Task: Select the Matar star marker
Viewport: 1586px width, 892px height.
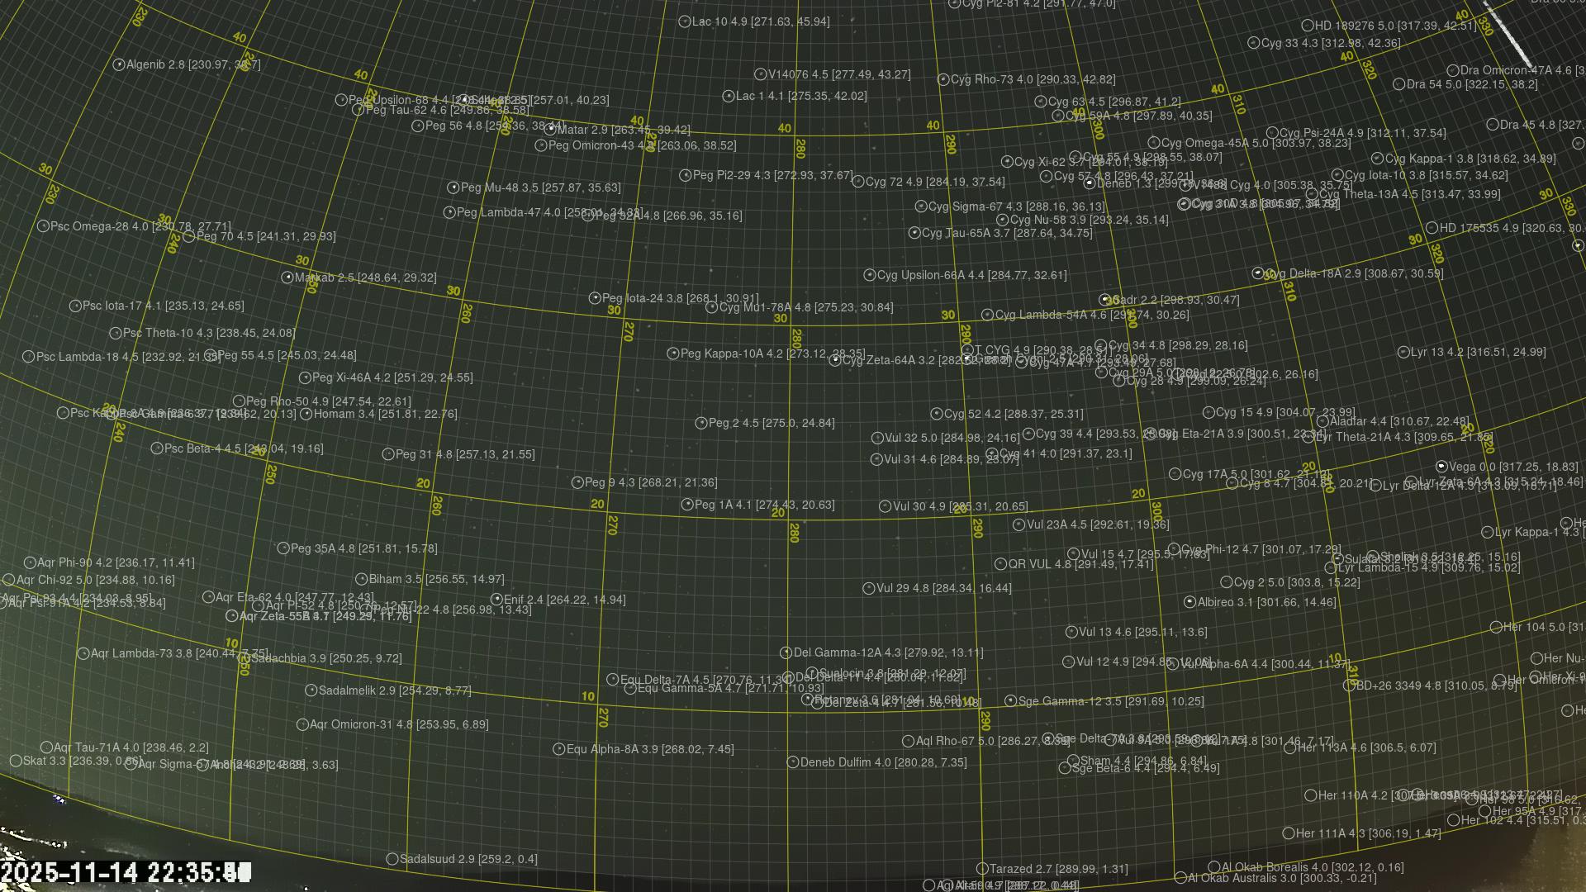Action: pos(551,130)
